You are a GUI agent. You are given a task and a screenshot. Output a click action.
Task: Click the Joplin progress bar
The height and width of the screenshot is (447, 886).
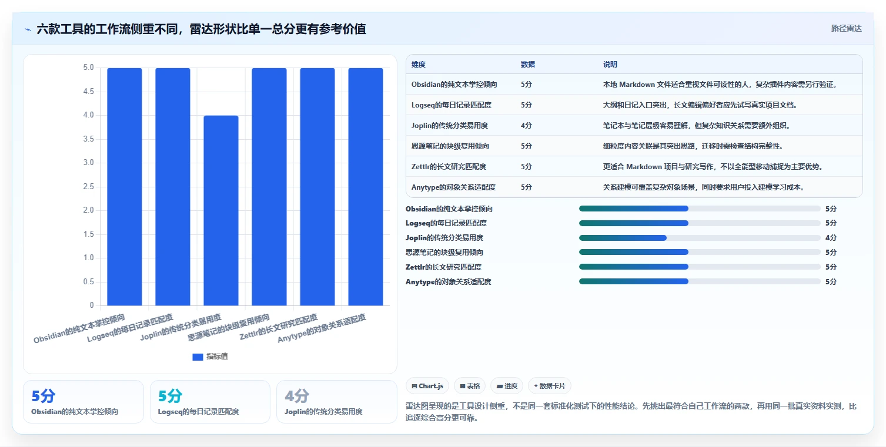700,238
